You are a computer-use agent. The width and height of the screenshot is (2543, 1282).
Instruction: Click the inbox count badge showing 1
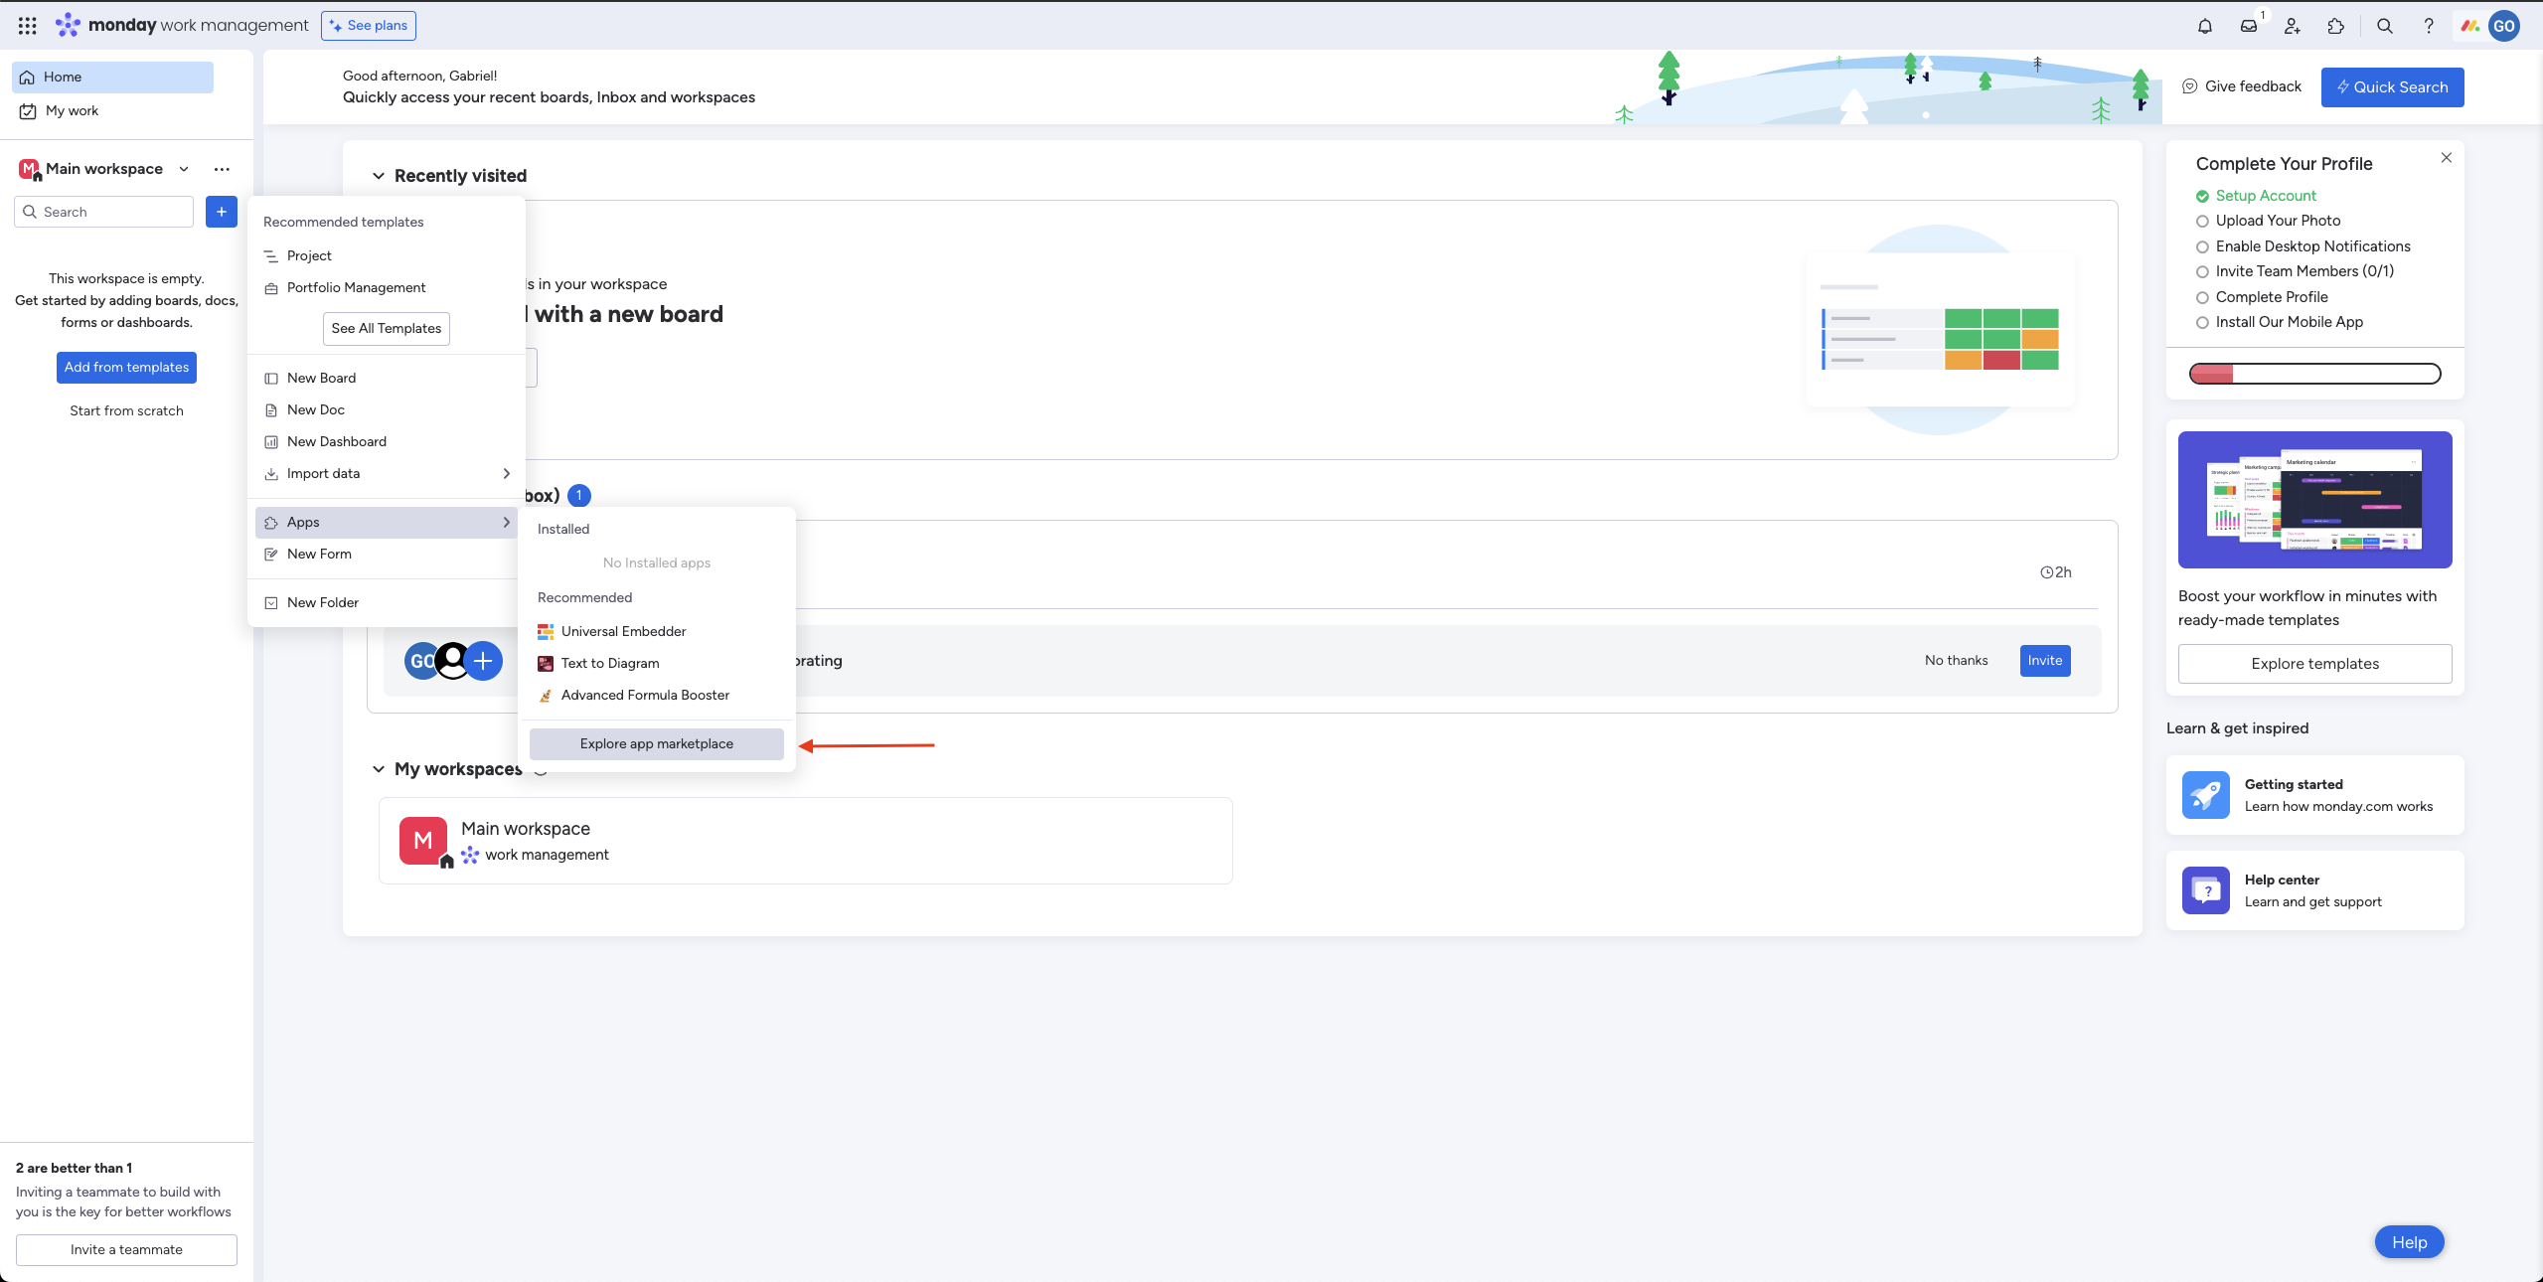579,495
